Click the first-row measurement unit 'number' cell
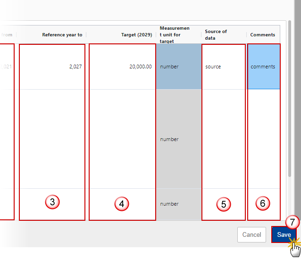This screenshot has width=301, height=259. (x=178, y=67)
